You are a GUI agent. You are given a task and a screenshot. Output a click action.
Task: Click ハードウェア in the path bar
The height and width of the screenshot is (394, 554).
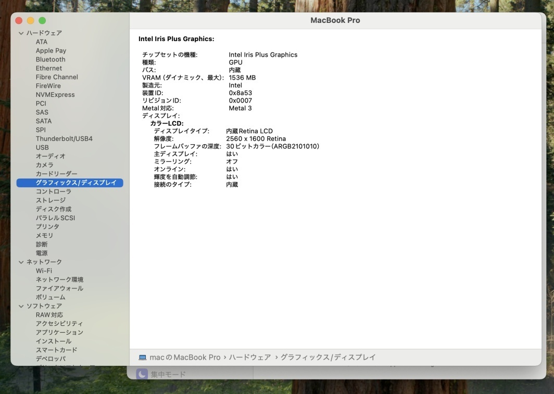point(250,358)
